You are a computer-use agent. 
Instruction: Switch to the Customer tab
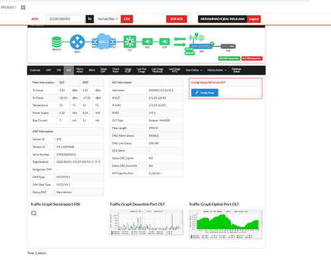[x=35, y=70]
